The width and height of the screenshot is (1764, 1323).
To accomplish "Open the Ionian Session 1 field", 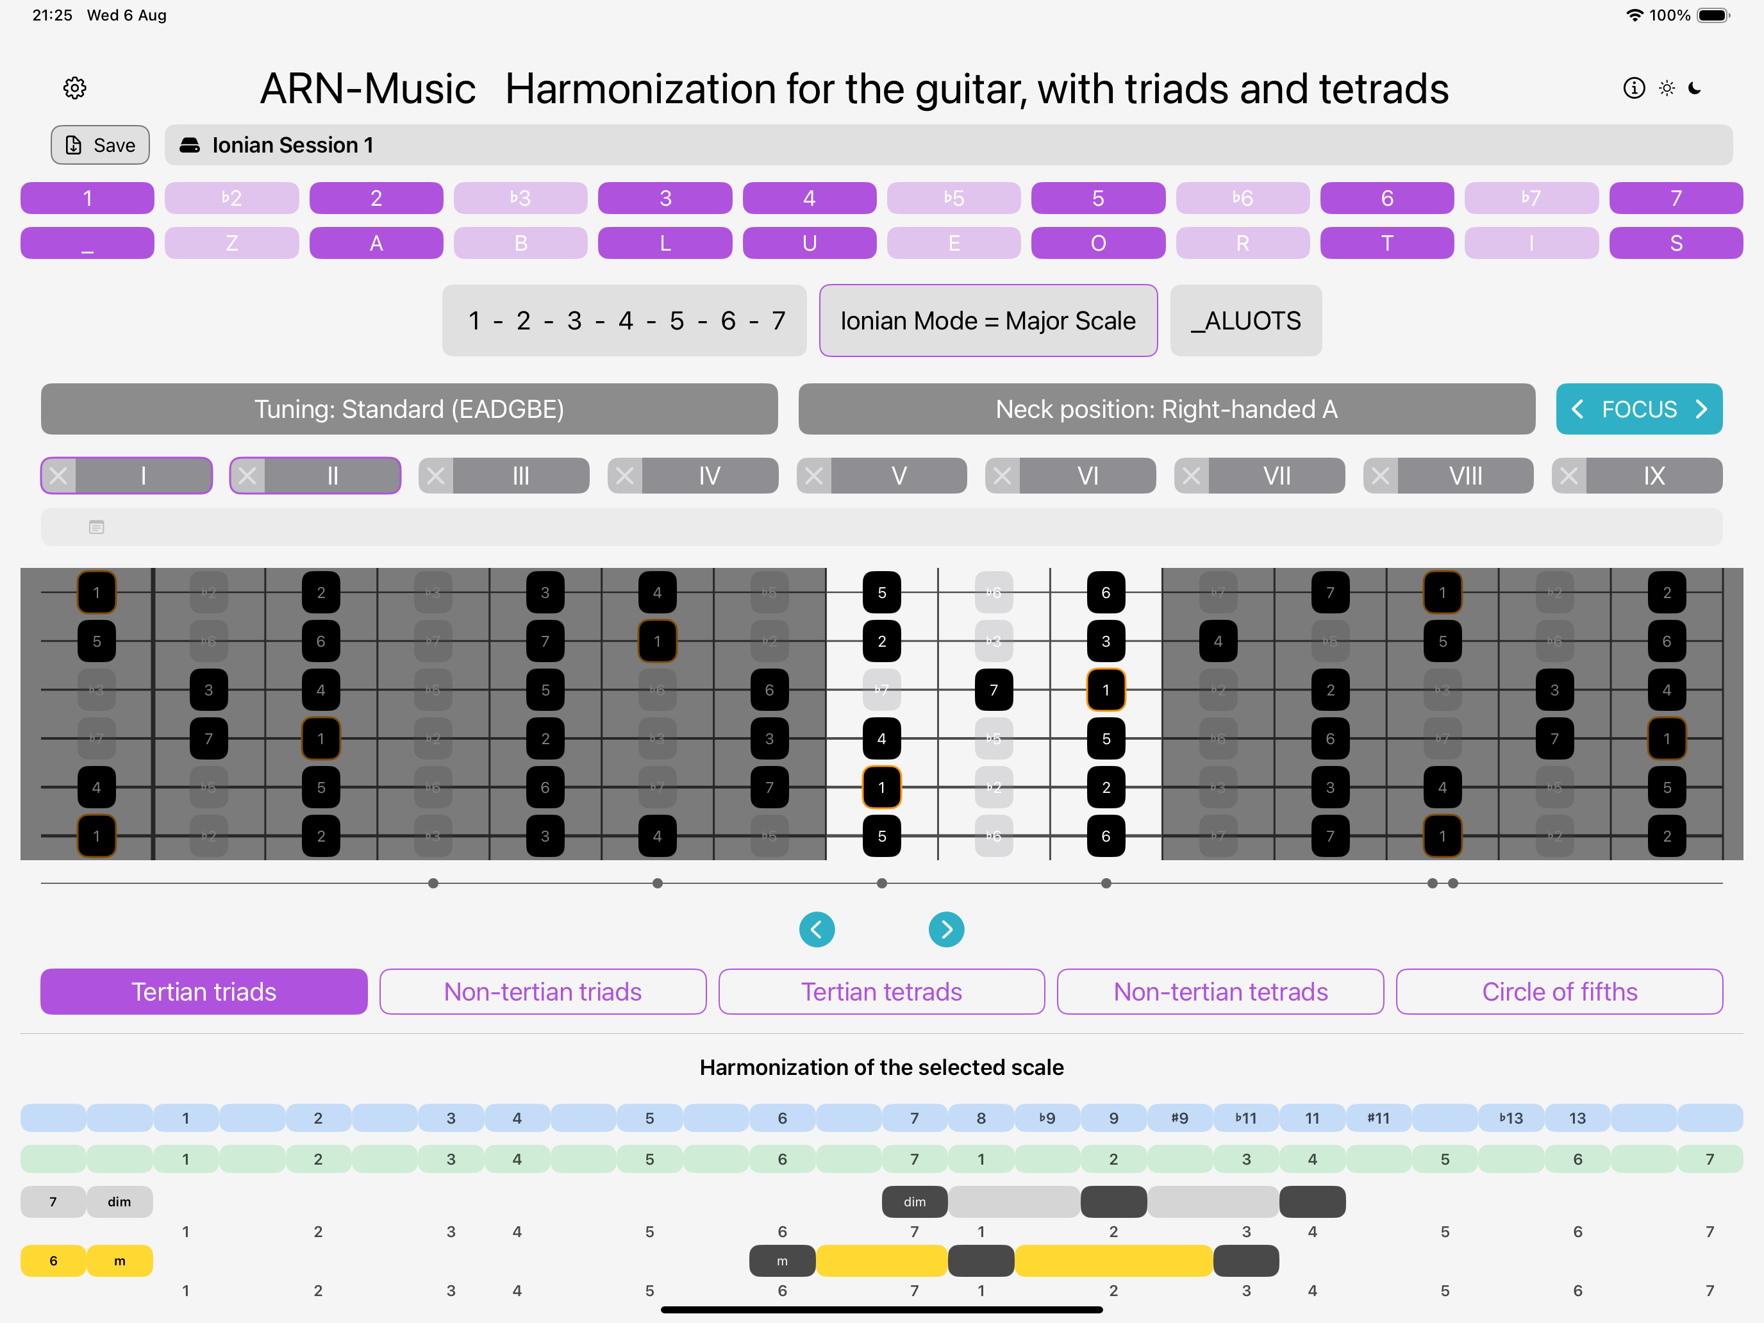I will click(948, 145).
